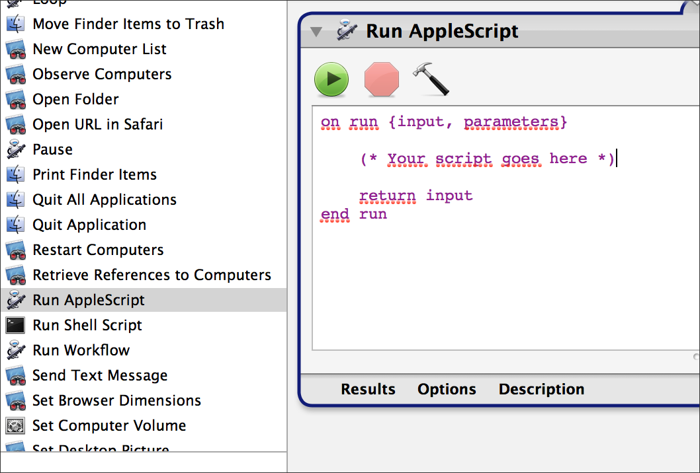Click the Restart Computers binoculars icon
The width and height of the screenshot is (700, 473).
[16, 250]
